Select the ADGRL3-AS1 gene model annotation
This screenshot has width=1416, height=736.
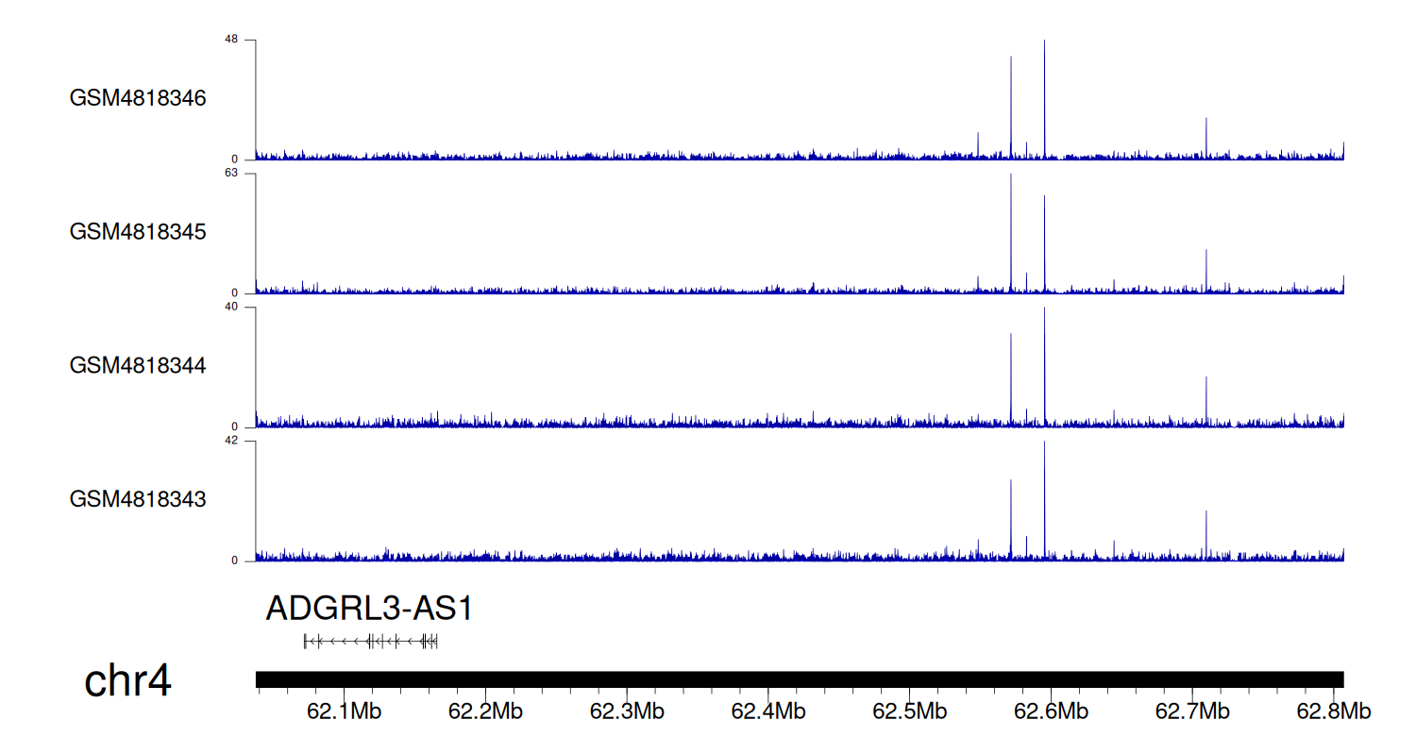[x=370, y=642]
